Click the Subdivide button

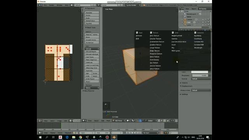92,62
